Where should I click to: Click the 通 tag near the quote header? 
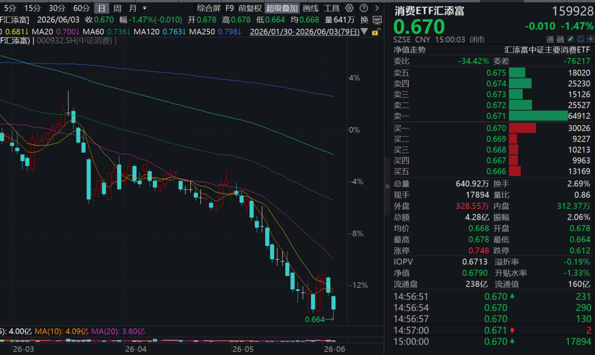[x=550, y=39]
